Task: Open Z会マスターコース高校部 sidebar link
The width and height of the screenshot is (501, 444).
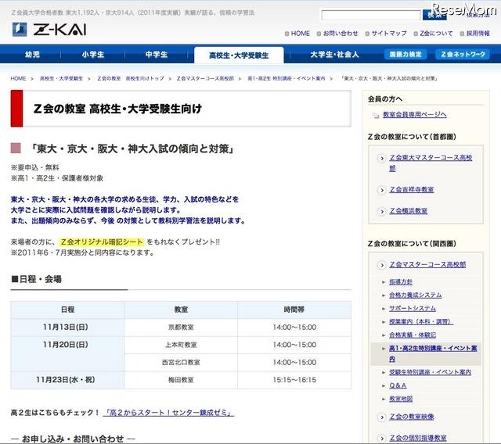Action: [x=427, y=264]
